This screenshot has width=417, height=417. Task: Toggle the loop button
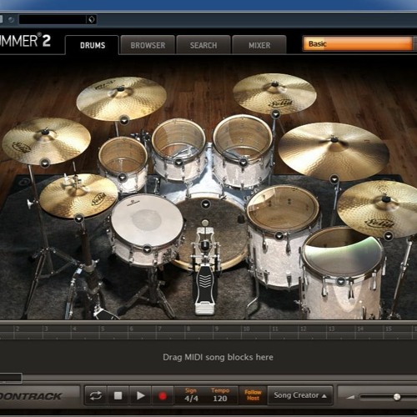(x=96, y=395)
